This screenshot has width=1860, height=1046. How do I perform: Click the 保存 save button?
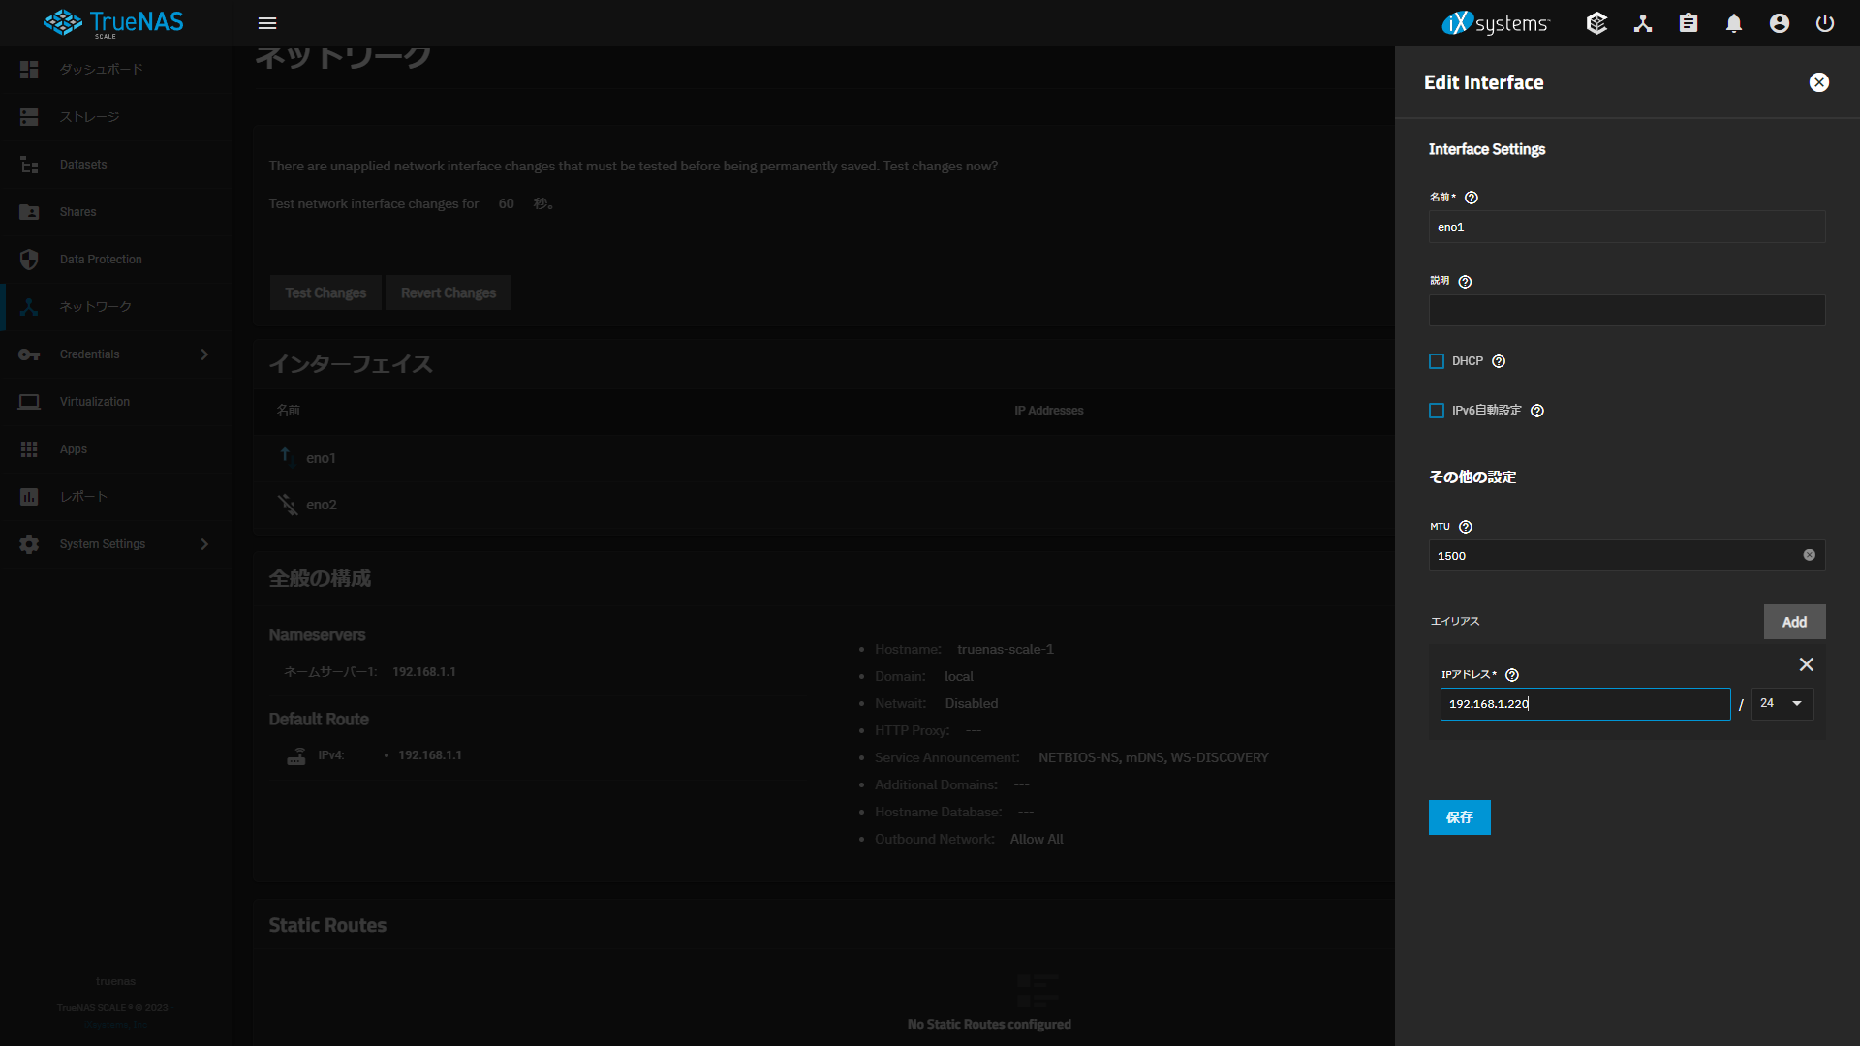pos(1459,817)
